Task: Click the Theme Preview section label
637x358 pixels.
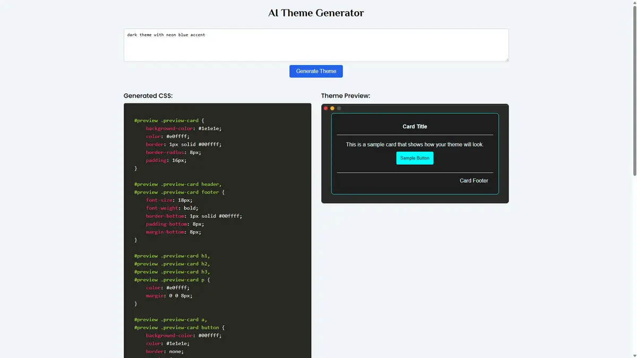Action: [x=346, y=95]
